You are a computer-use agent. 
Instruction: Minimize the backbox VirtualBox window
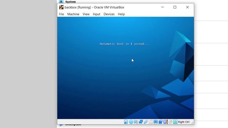point(162,7)
